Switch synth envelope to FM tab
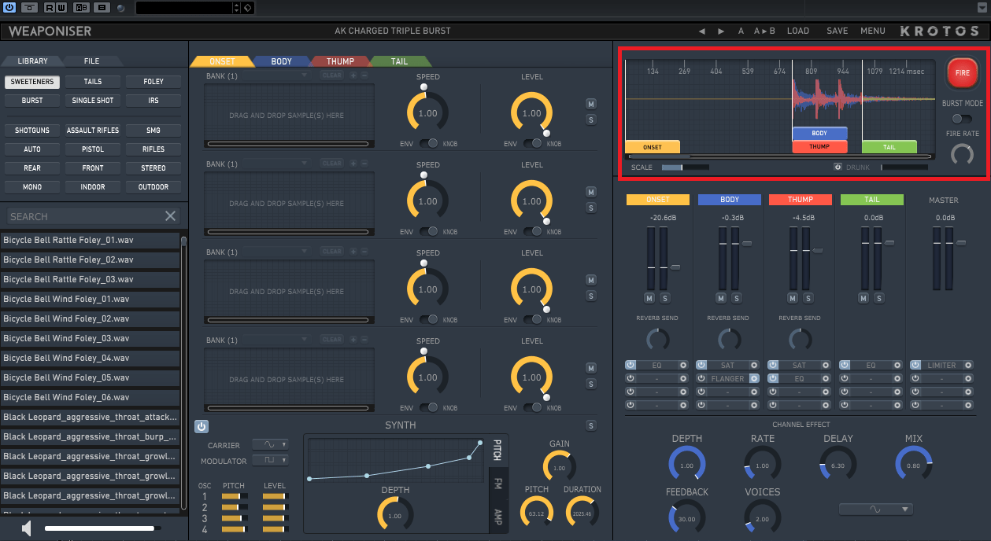The image size is (991, 541). click(498, 483)
